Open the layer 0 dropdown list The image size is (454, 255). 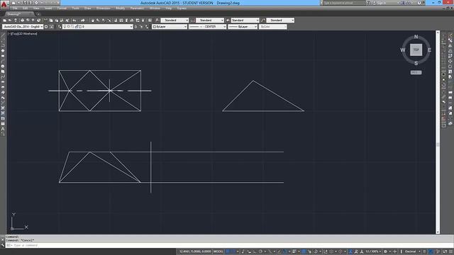pyautogui.click(x=98, y=27)
